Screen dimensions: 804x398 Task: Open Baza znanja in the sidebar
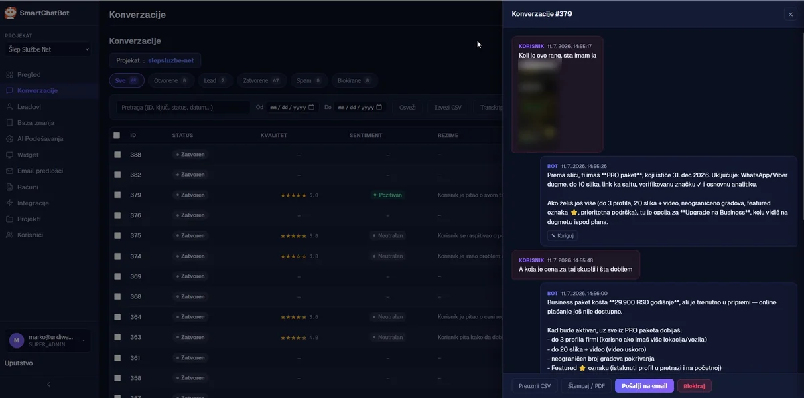(36, 122)
